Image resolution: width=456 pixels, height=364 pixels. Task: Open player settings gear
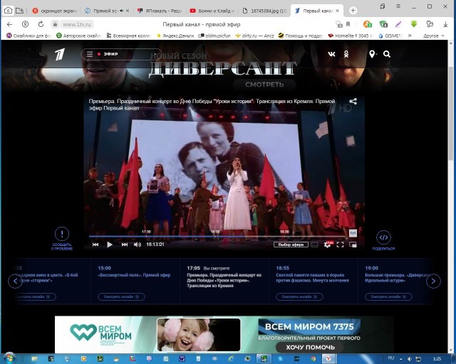[x=328, y=245]
